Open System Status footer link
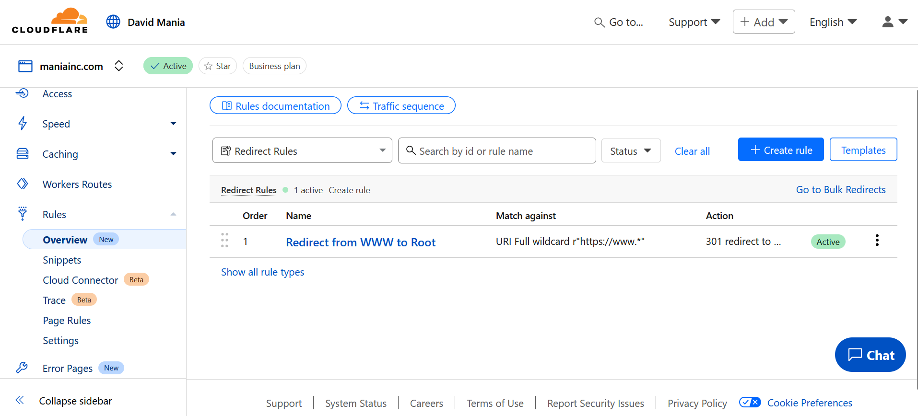 tap(356, 404)
